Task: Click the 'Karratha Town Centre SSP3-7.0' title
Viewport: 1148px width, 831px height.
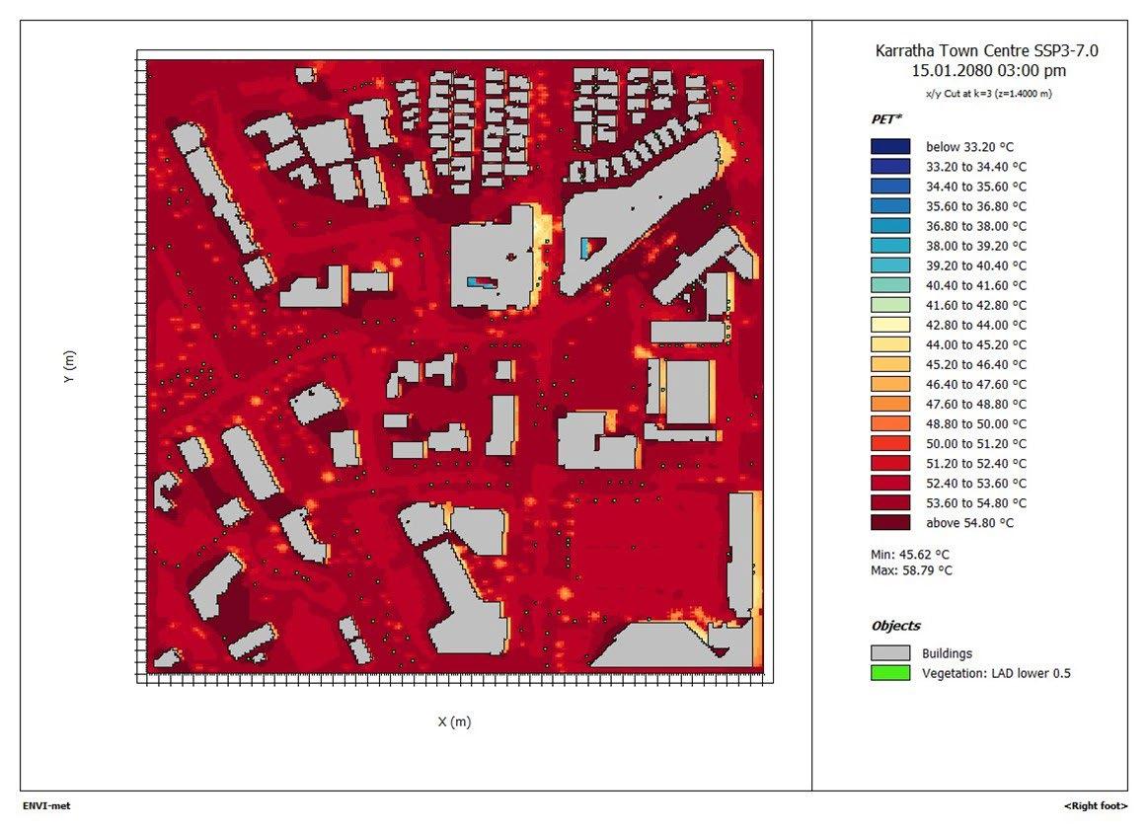Action: (986, 50)
